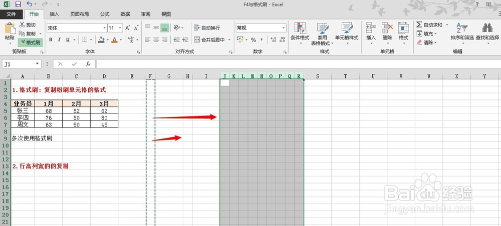Click the Delete cells (删除) icon
Image resolution: width=501 pixels, height=226 pixels.
pos(387,27)
